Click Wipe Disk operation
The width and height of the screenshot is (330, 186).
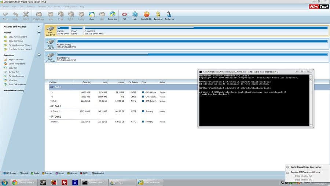pyautogui.click(x=12, y=80)
